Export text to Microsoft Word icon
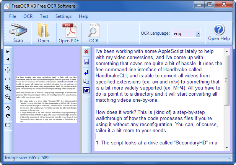Image resolution: width=236 pixels, height=165 pixels. [86, 90]
